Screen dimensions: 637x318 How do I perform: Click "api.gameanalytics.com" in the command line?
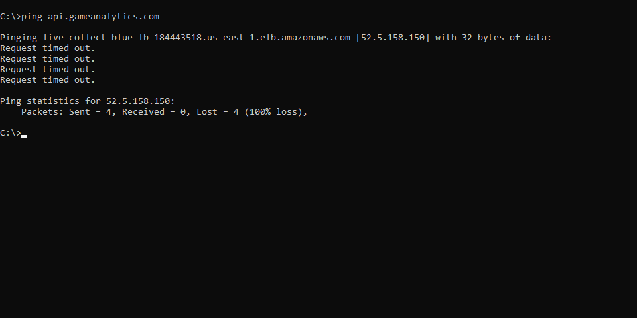click(x=104, y=16)
